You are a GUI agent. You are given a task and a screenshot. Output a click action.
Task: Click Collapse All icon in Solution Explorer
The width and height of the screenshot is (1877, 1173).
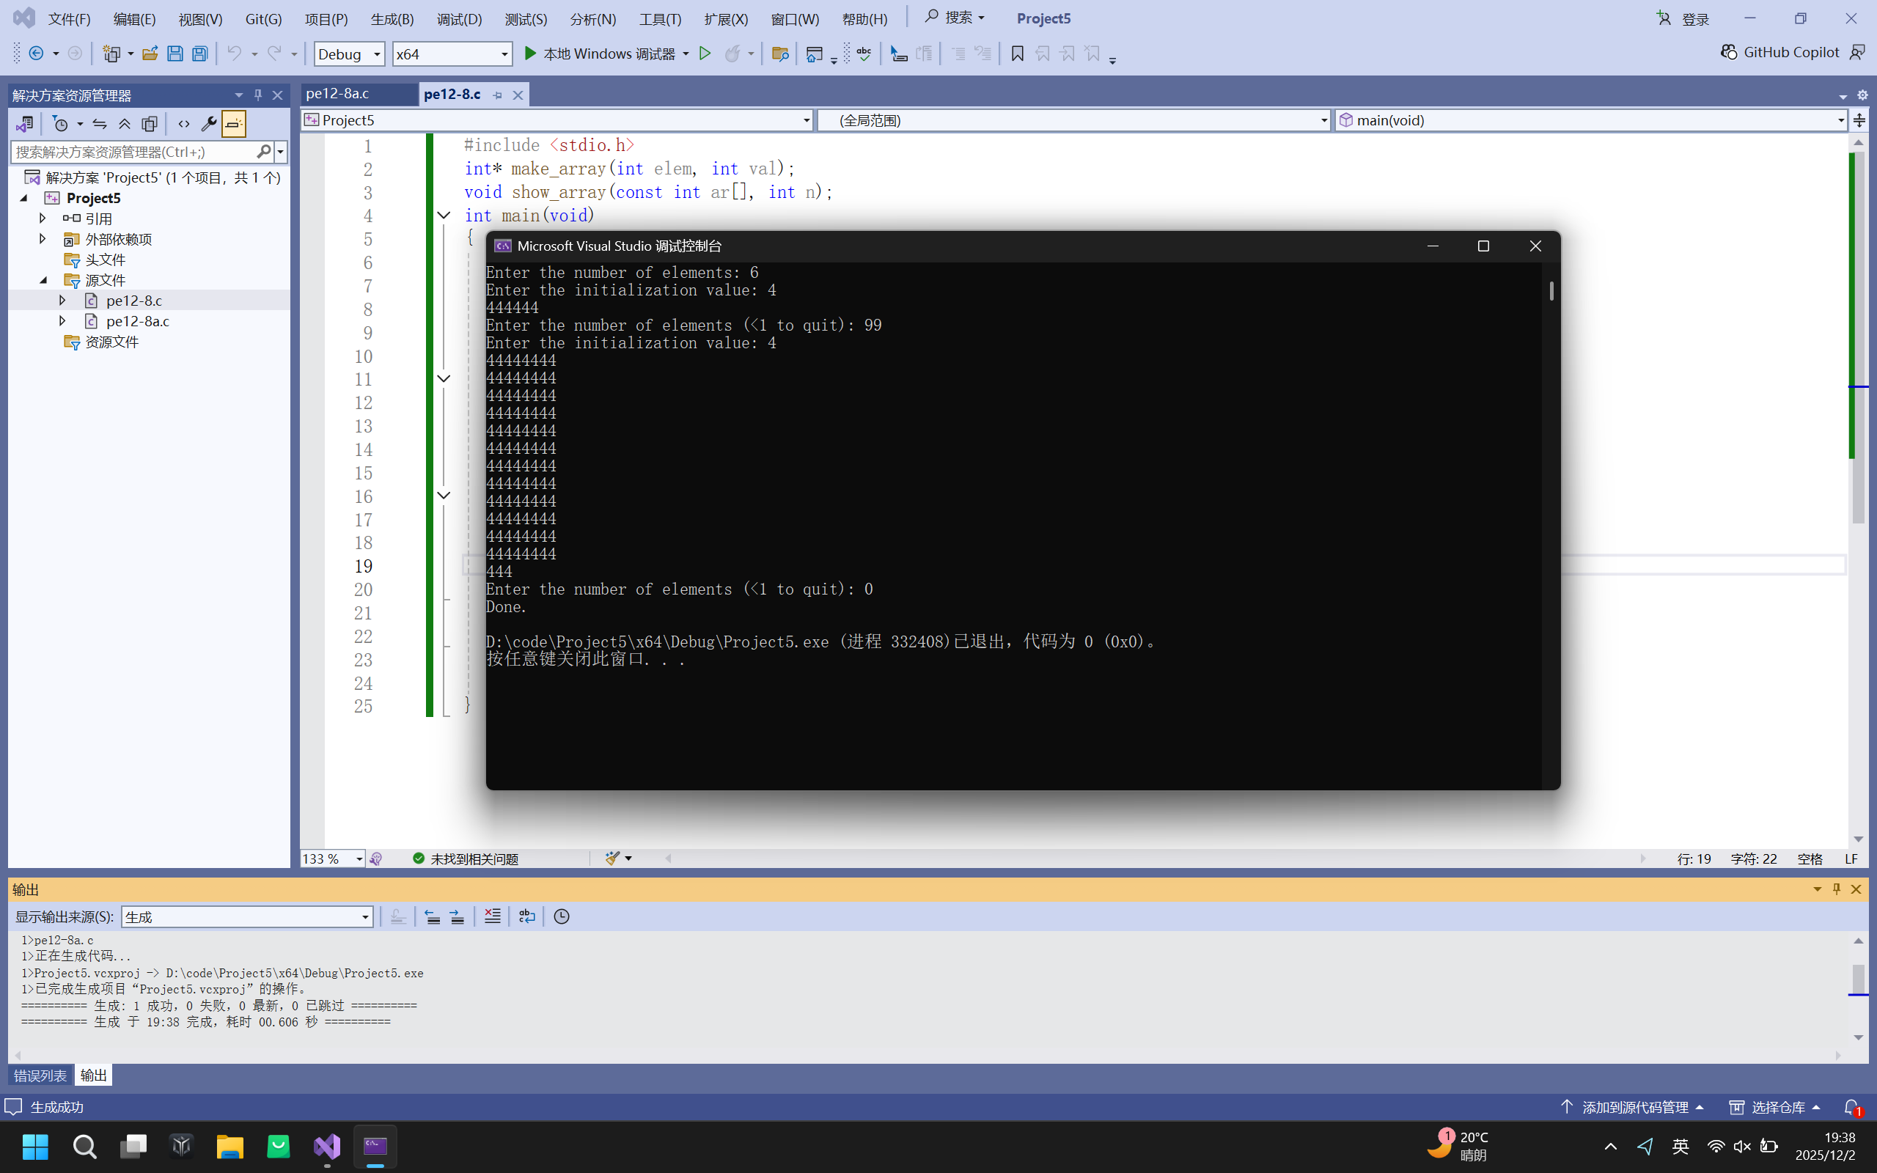[124, 124]
